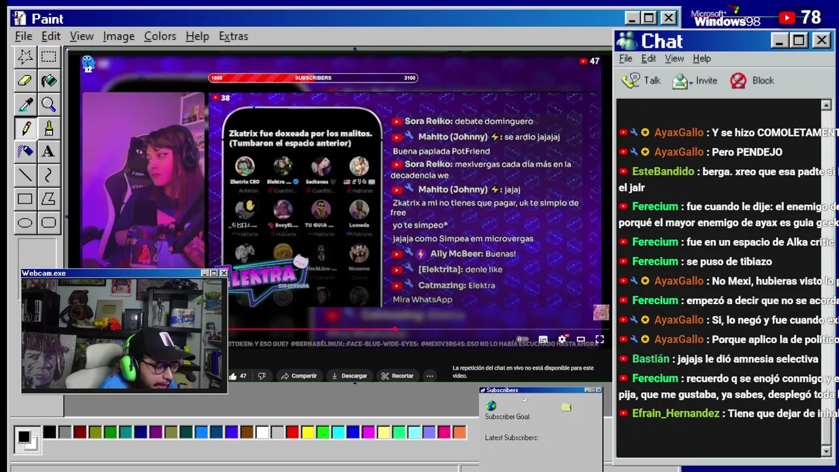The image size is (839, 472).
Task: Choose the Rectangle shape tool
Action: [x=25, y=199]
